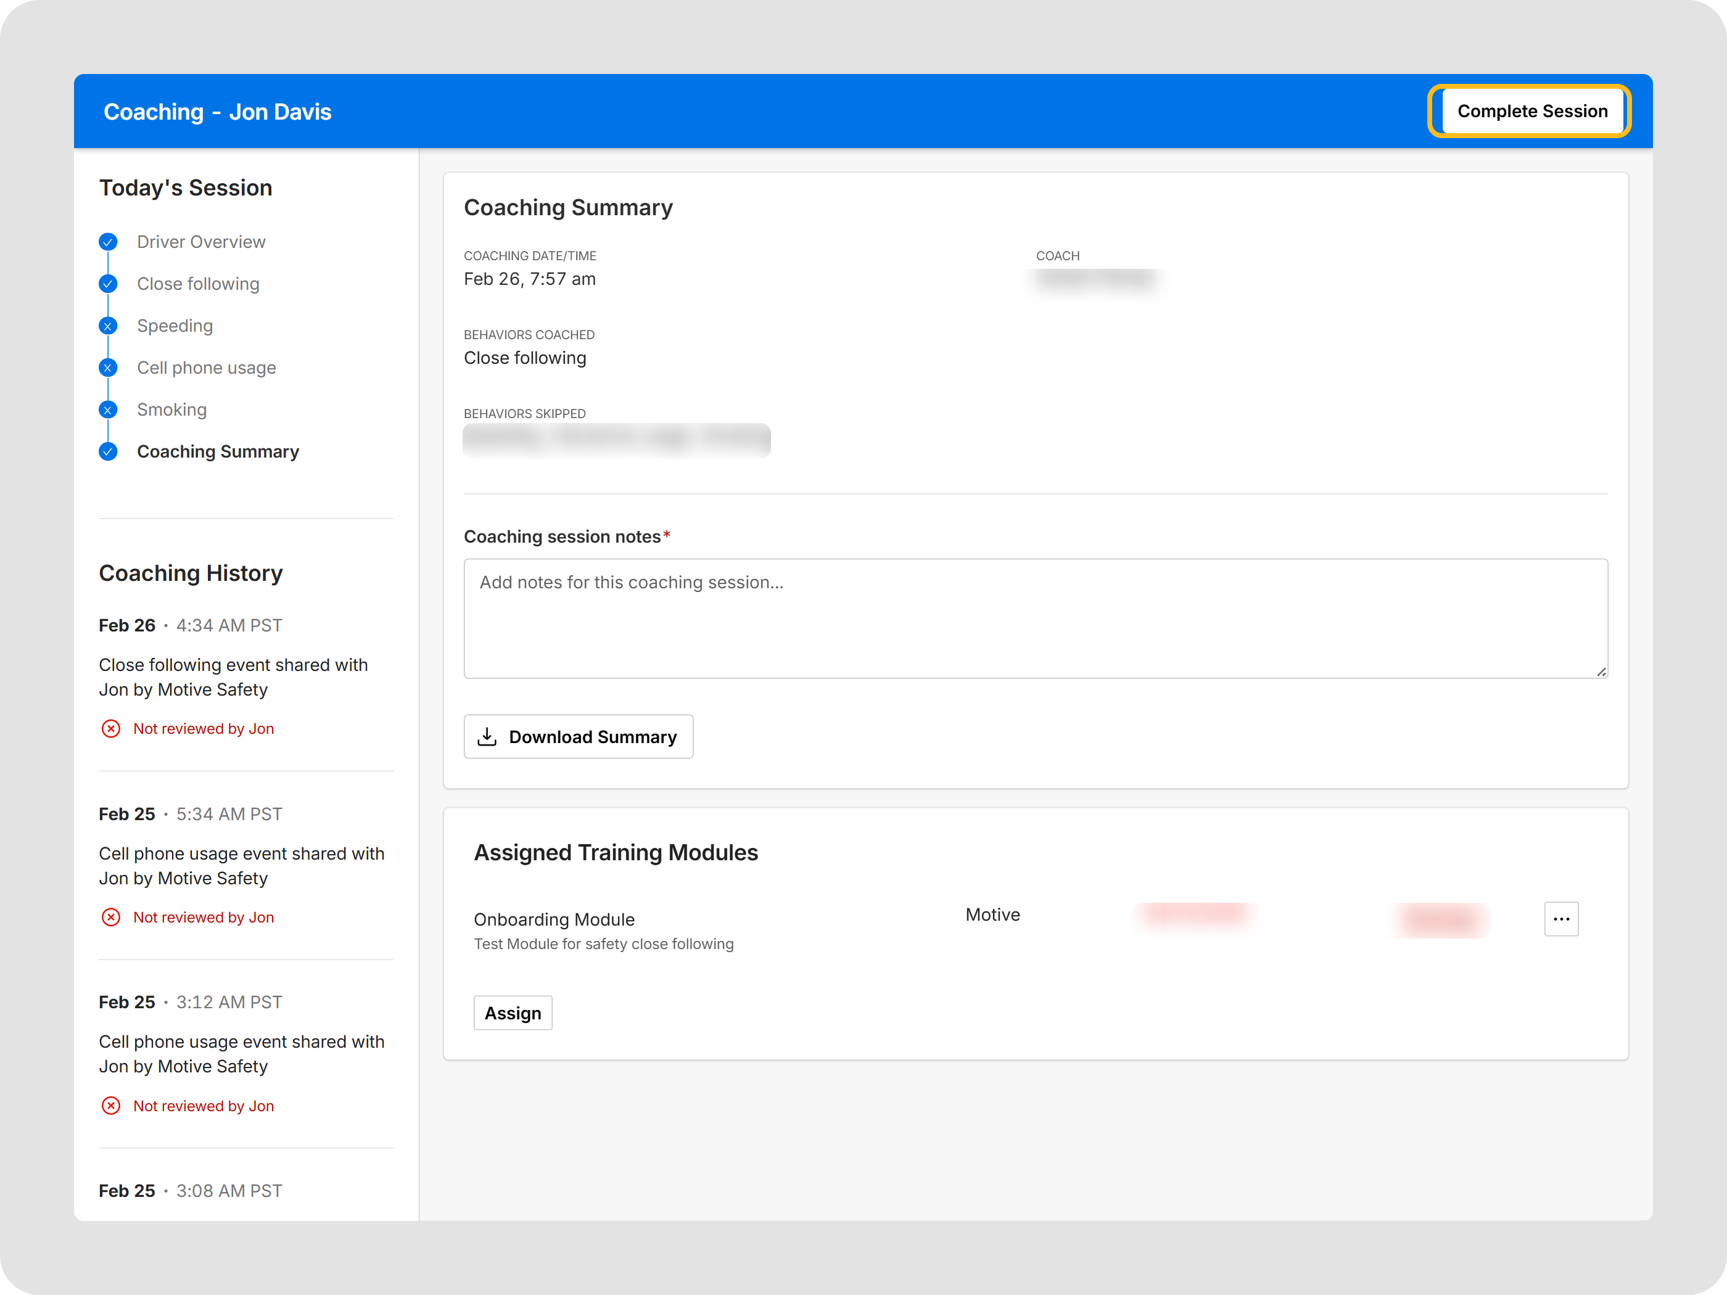Open the Onboarding Module three-dots menu

(1560, 919)
